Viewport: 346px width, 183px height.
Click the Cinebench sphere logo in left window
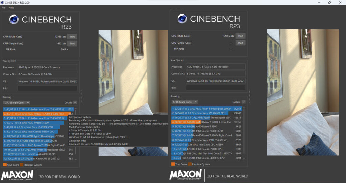[14, 20]
